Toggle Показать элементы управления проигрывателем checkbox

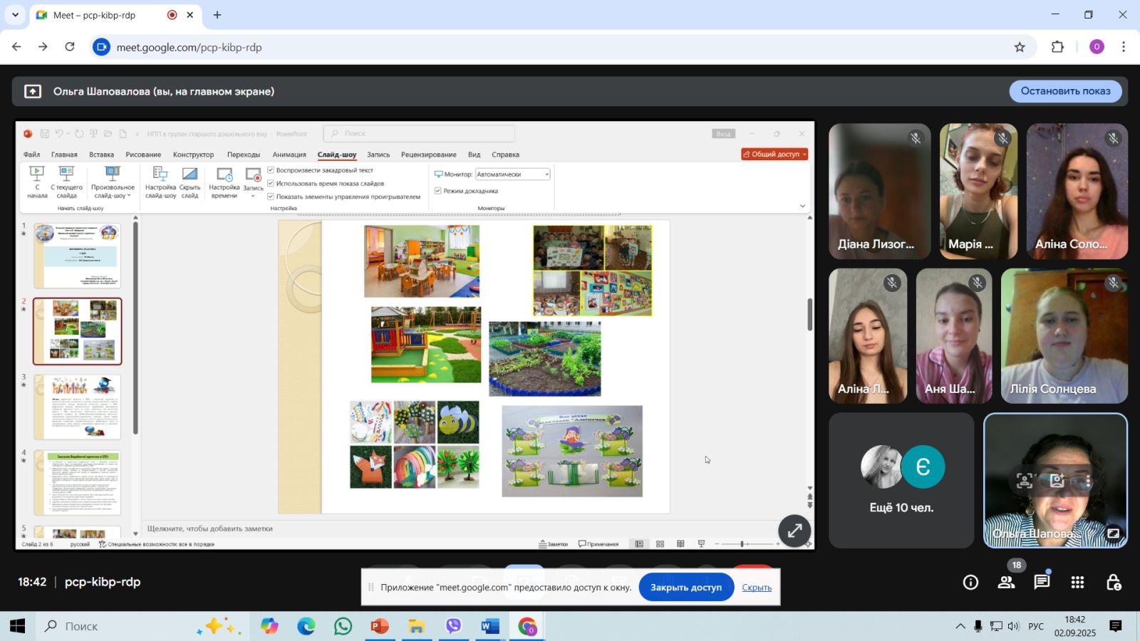[271, 197]
